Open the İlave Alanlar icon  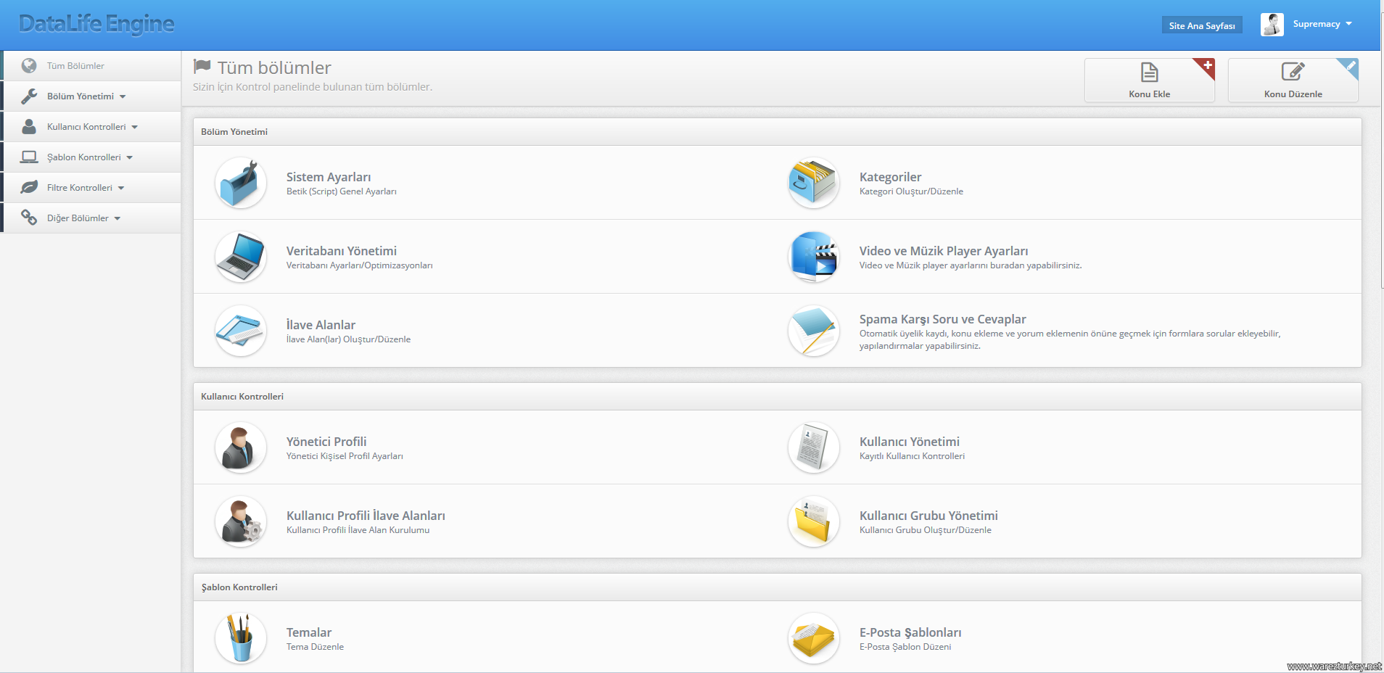pos(241,331)
